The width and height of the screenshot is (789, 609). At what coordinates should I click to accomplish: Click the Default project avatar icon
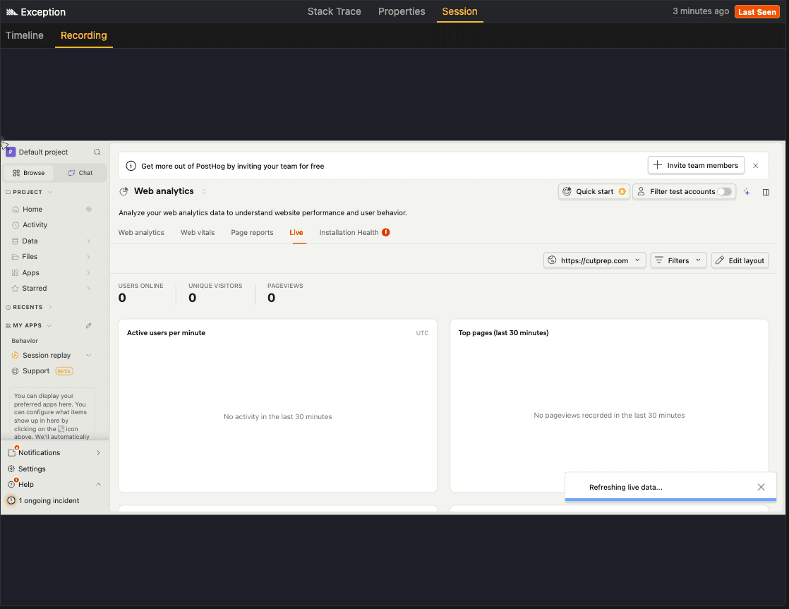[11, 152]
